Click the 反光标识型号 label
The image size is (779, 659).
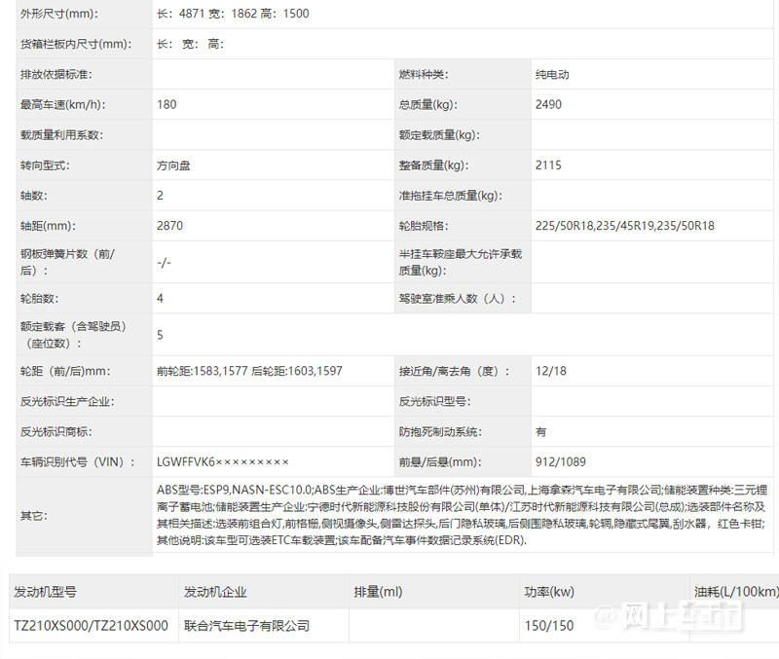coord(434,401)
